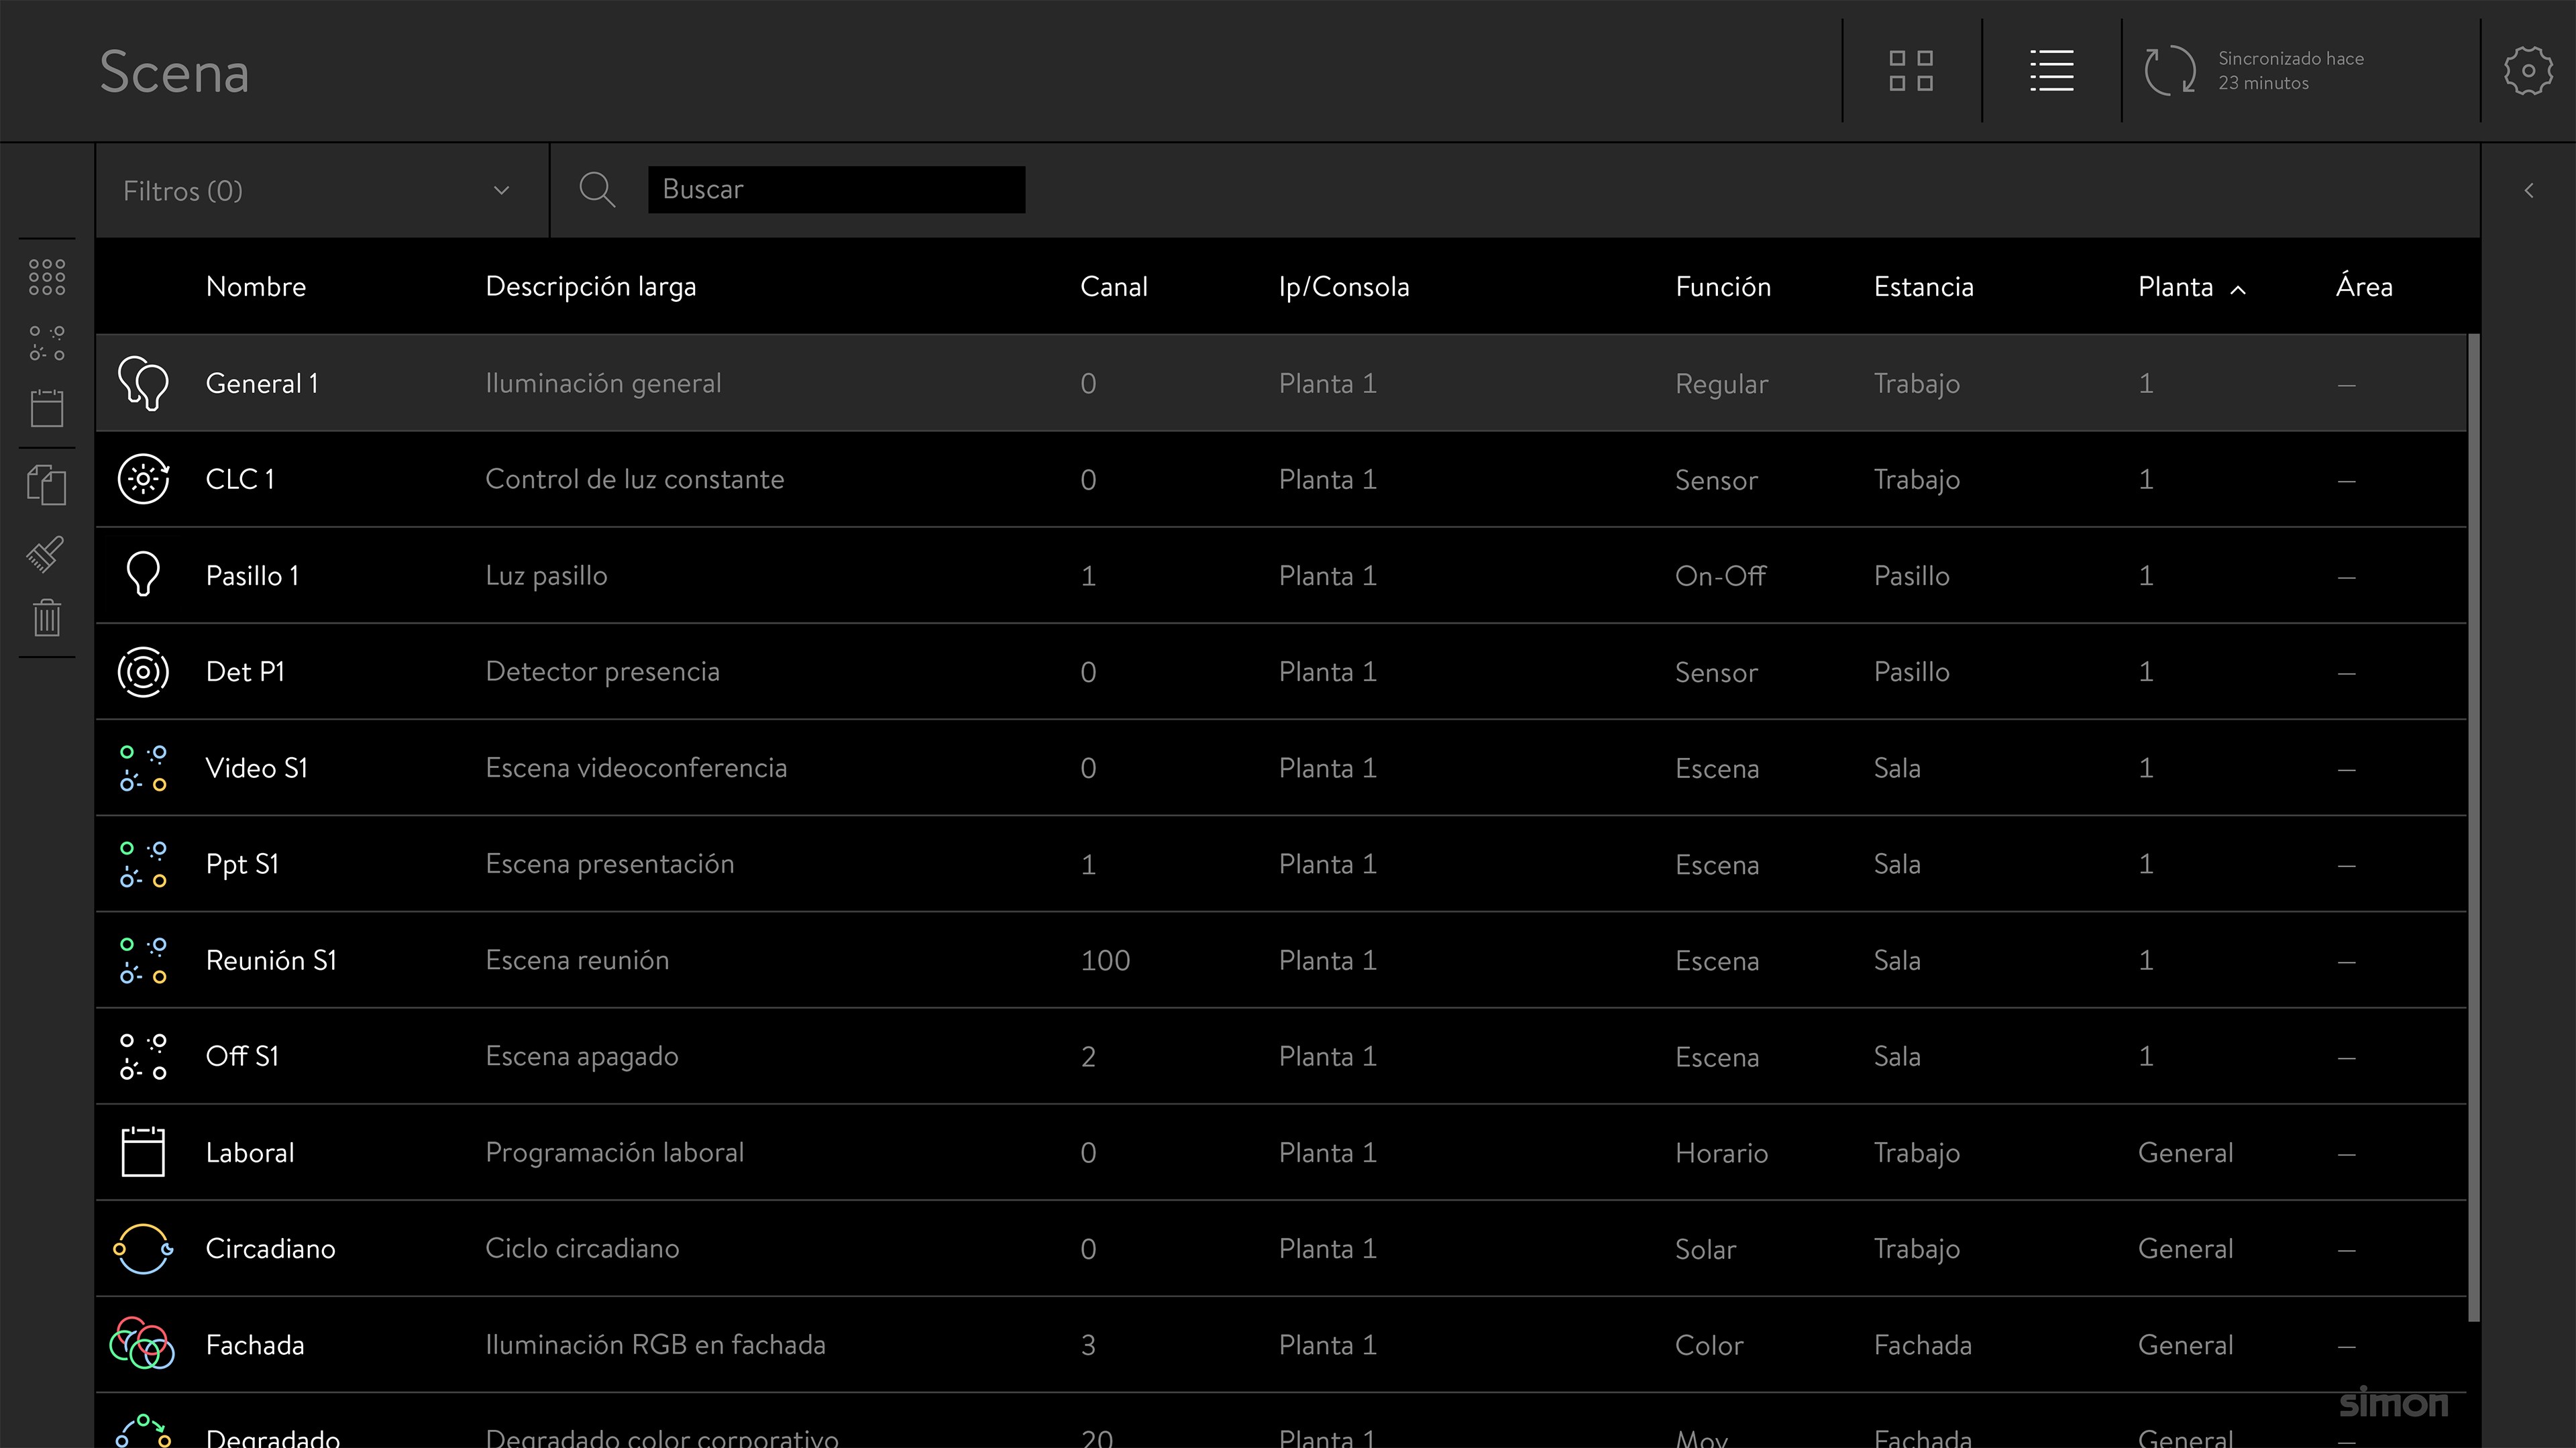Click the sync refresh icon
The width and height of the screenshot is (2576, 1448).
click(2169, 71)
